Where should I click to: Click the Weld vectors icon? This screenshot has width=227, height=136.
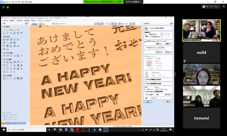4,65
